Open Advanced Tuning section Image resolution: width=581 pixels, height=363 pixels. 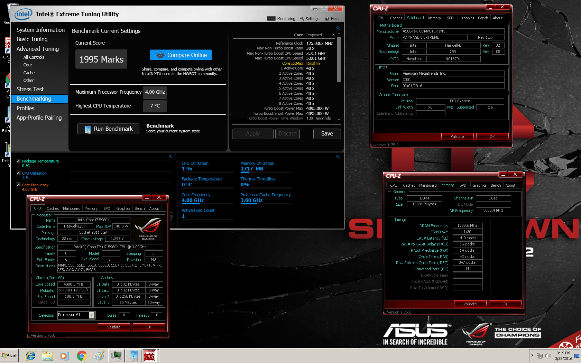pyautogui.click(x=38, y=49)
